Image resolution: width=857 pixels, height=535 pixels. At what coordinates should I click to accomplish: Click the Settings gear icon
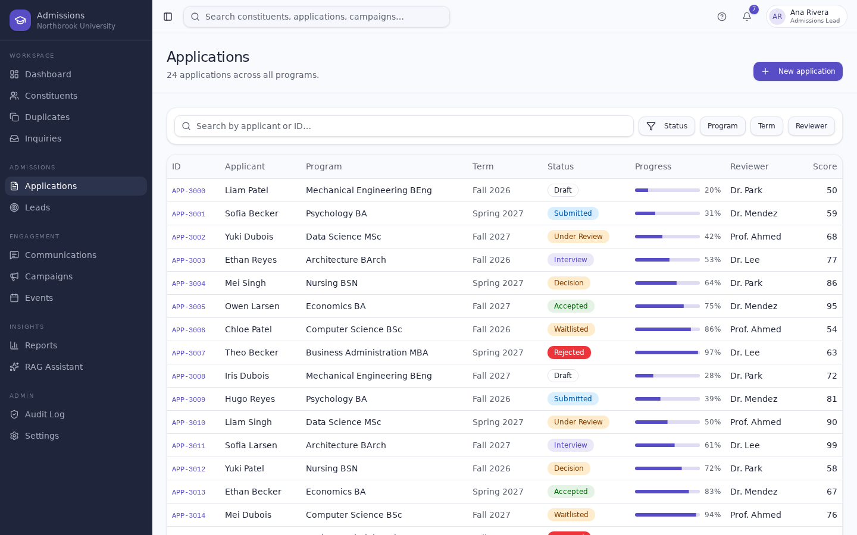click(x=14, y=436)
